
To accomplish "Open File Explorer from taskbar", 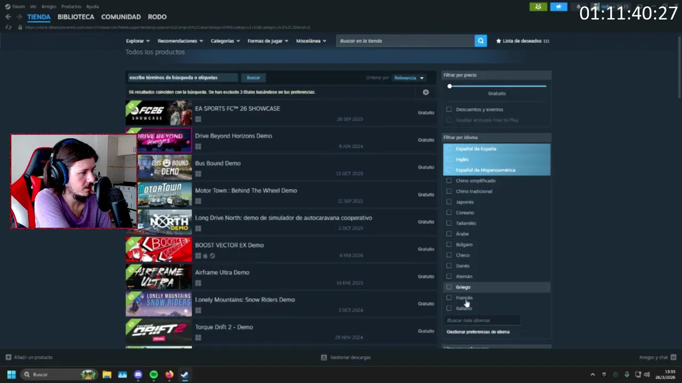I will point(107,374).
